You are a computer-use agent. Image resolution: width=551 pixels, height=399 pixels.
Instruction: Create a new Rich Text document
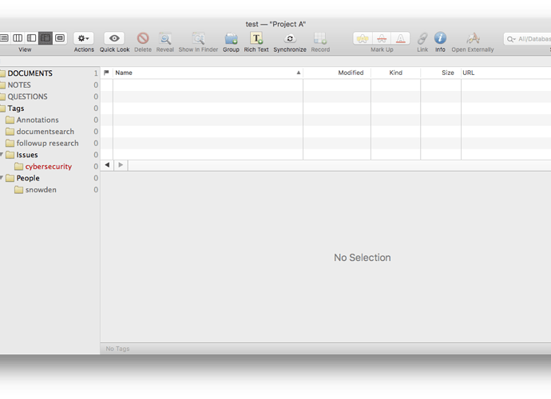256,38
